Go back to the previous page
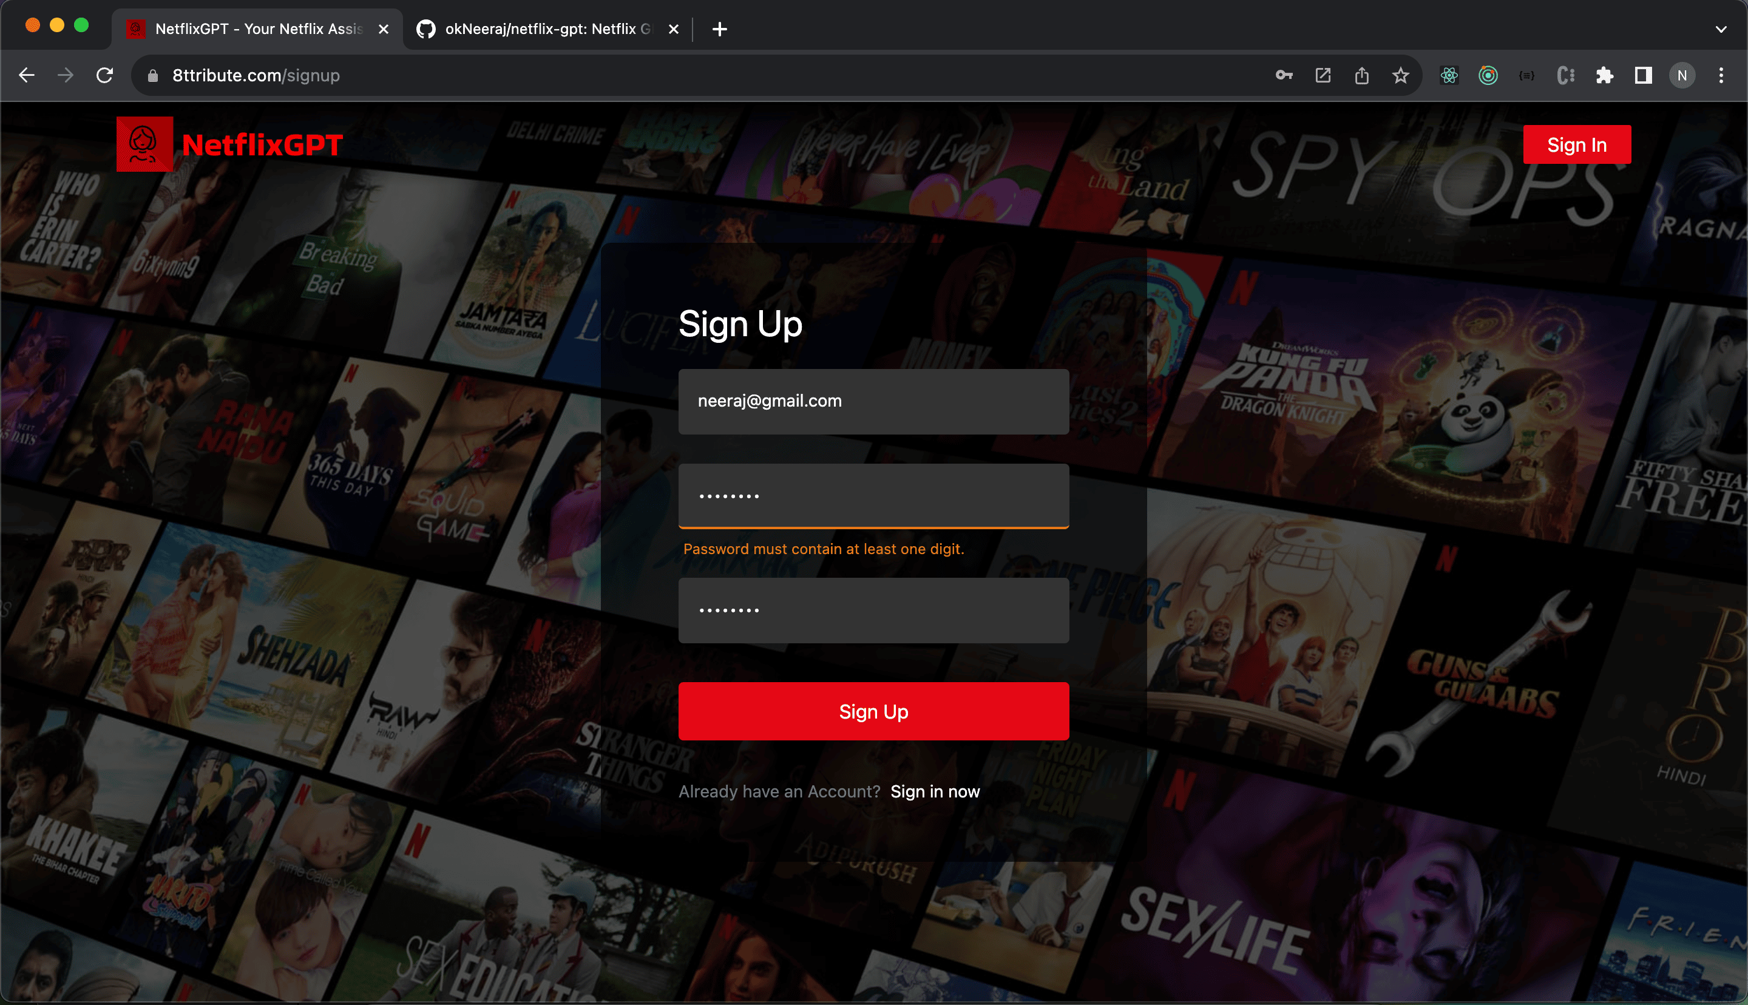The image size is (1748, 1005). [x=27, y=75]
